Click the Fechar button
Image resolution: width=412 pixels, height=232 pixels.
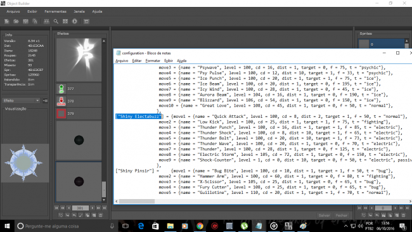(x=341, y=215)
